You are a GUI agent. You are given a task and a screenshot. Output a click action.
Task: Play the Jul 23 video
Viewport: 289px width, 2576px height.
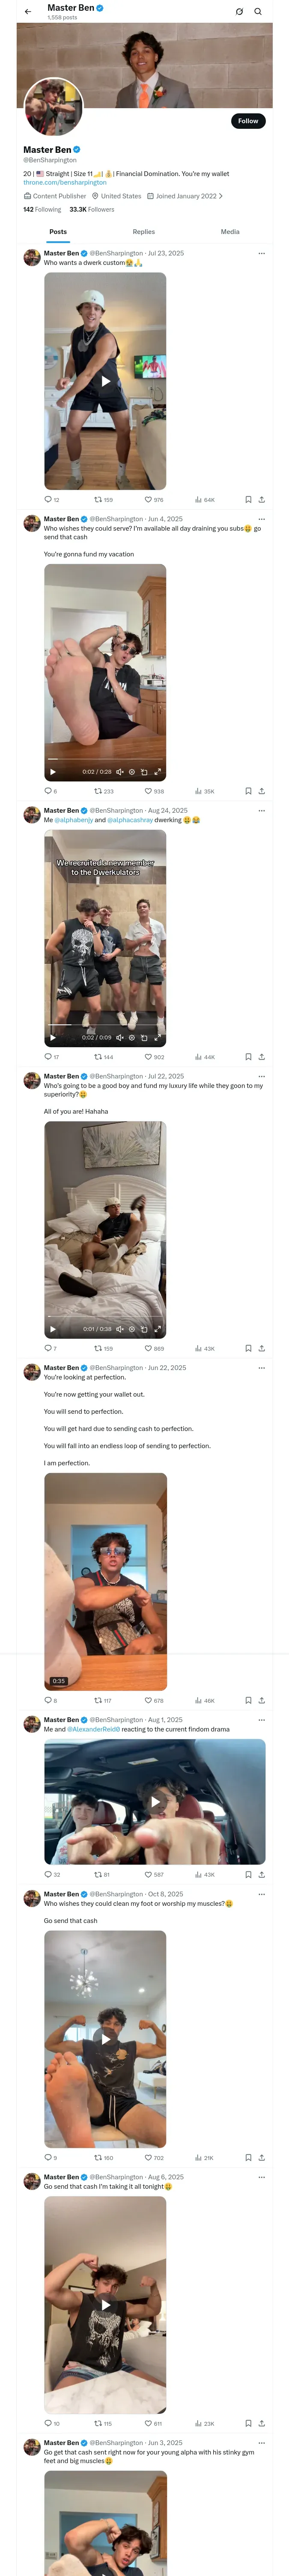coord(106,381)
